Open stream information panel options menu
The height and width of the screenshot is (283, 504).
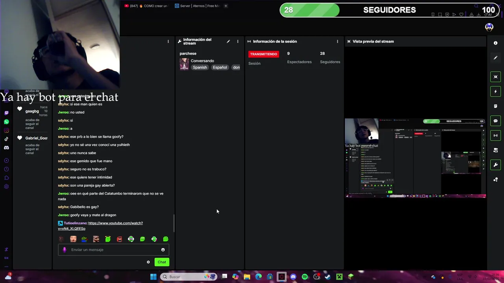[x=237, y=41]
